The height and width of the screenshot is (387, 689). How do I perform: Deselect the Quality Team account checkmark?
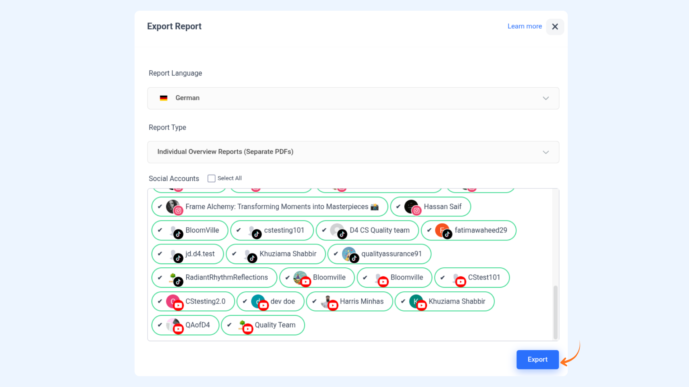click(x=229, y=325)
